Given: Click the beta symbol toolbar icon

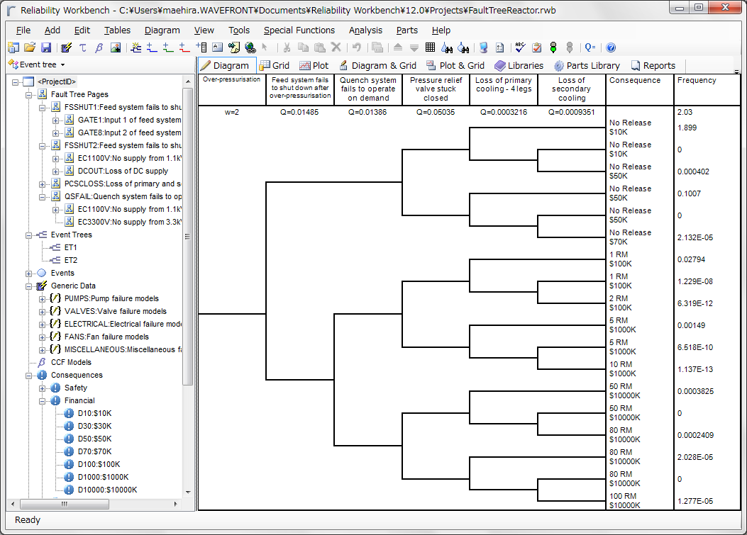Looking at the screenshot, I should pos(99,47).
